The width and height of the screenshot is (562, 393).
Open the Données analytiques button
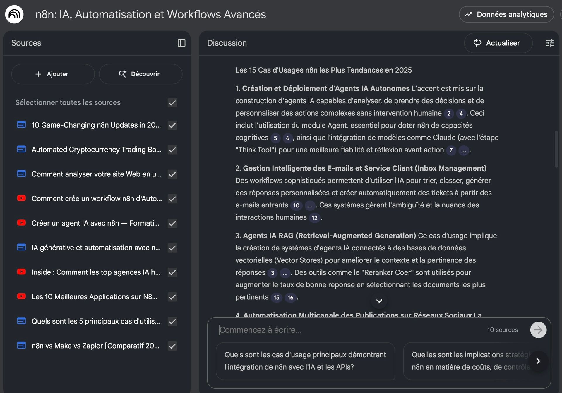coord(506,14)
